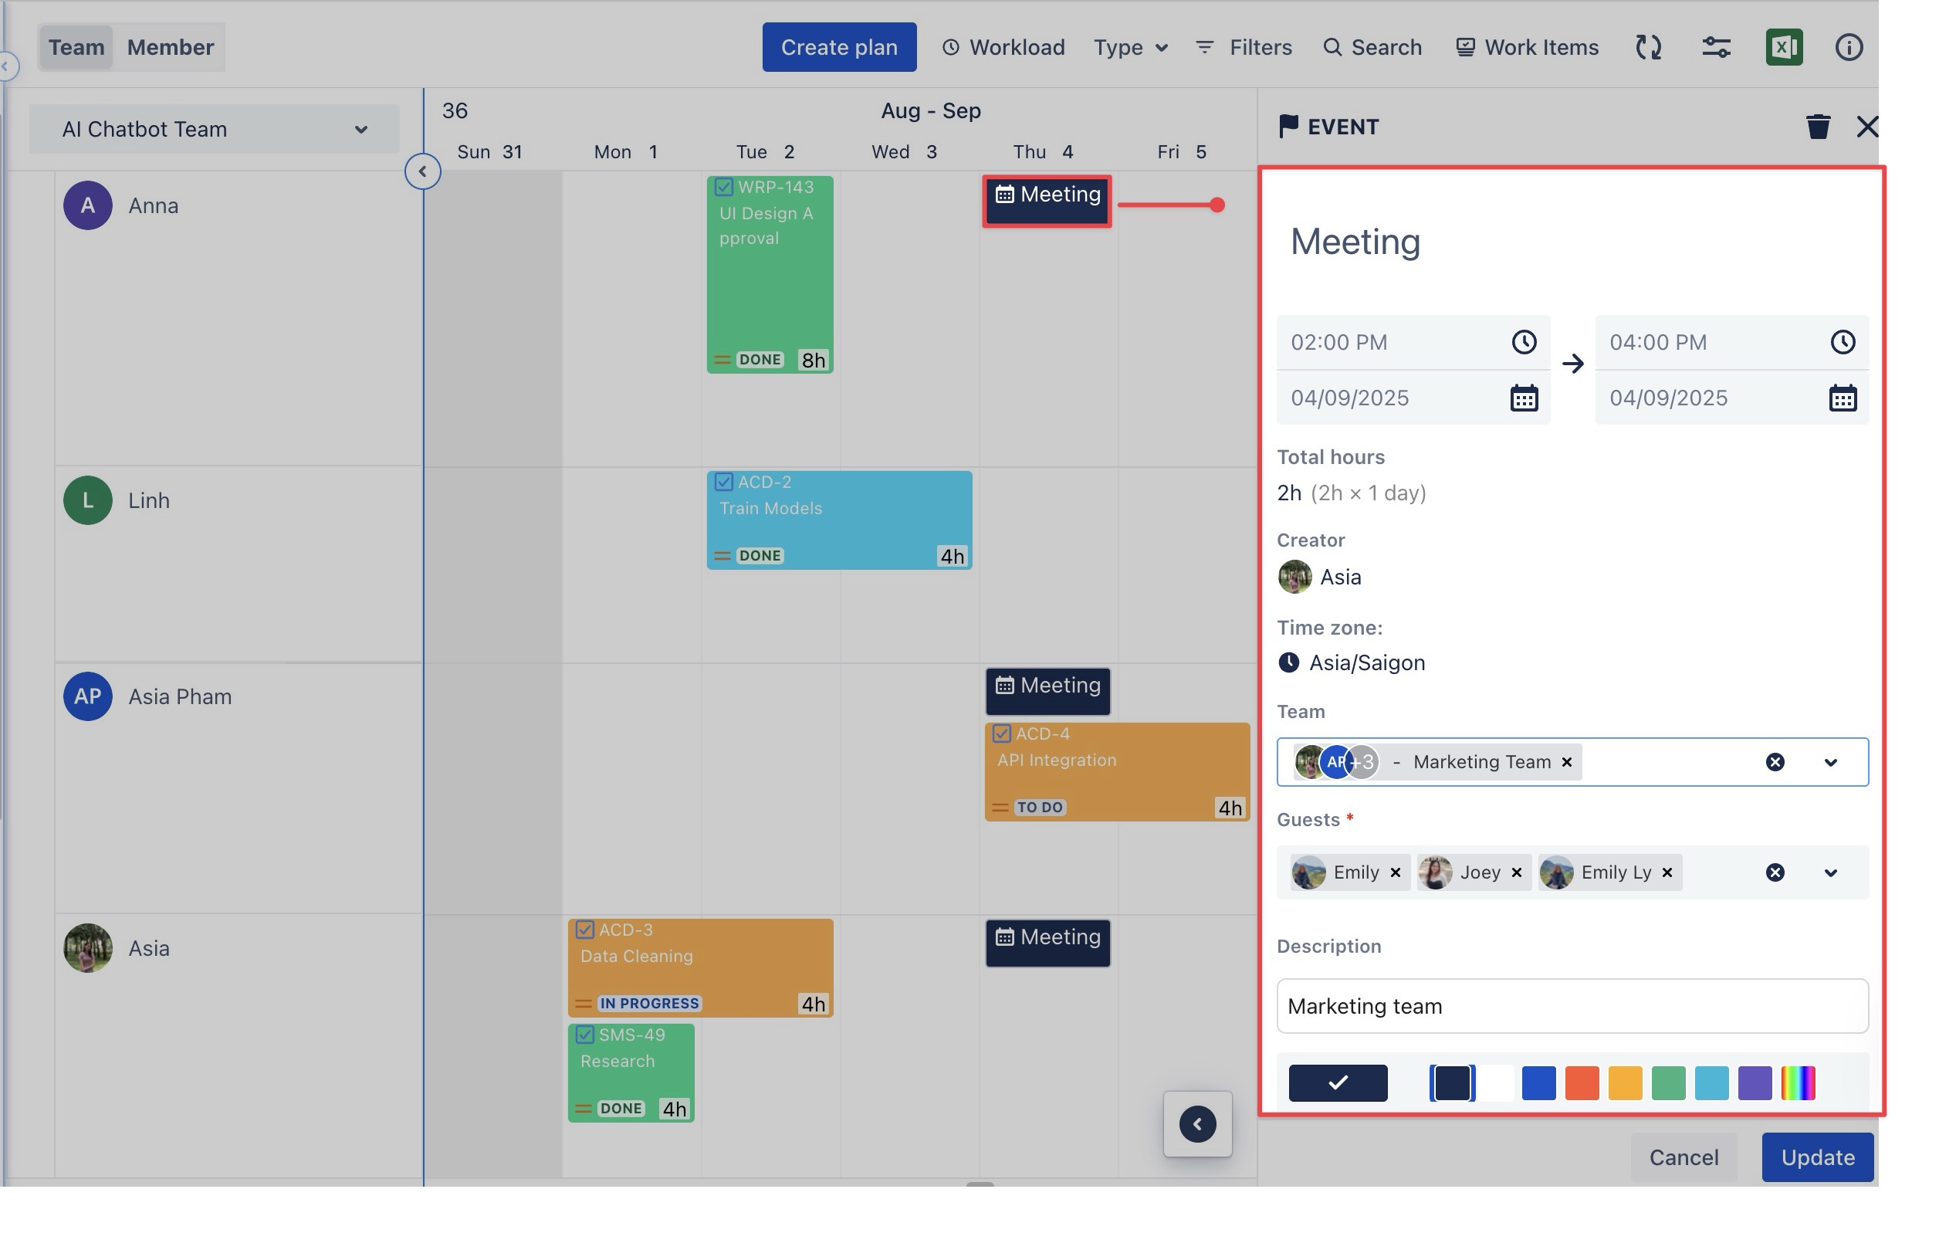This screenshot has width=1956, height=1233.
Task: Expand the Guests dropdown chevron
Action: 1830,872
